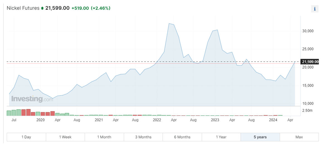Display the Max time range
326x144 pixels.
coord(299,137)
